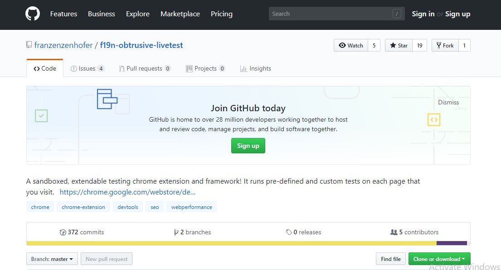Viewport: 501px width, 270px height.
Task: Click the slash shortcut icon in search
Action: click(397, 14)
